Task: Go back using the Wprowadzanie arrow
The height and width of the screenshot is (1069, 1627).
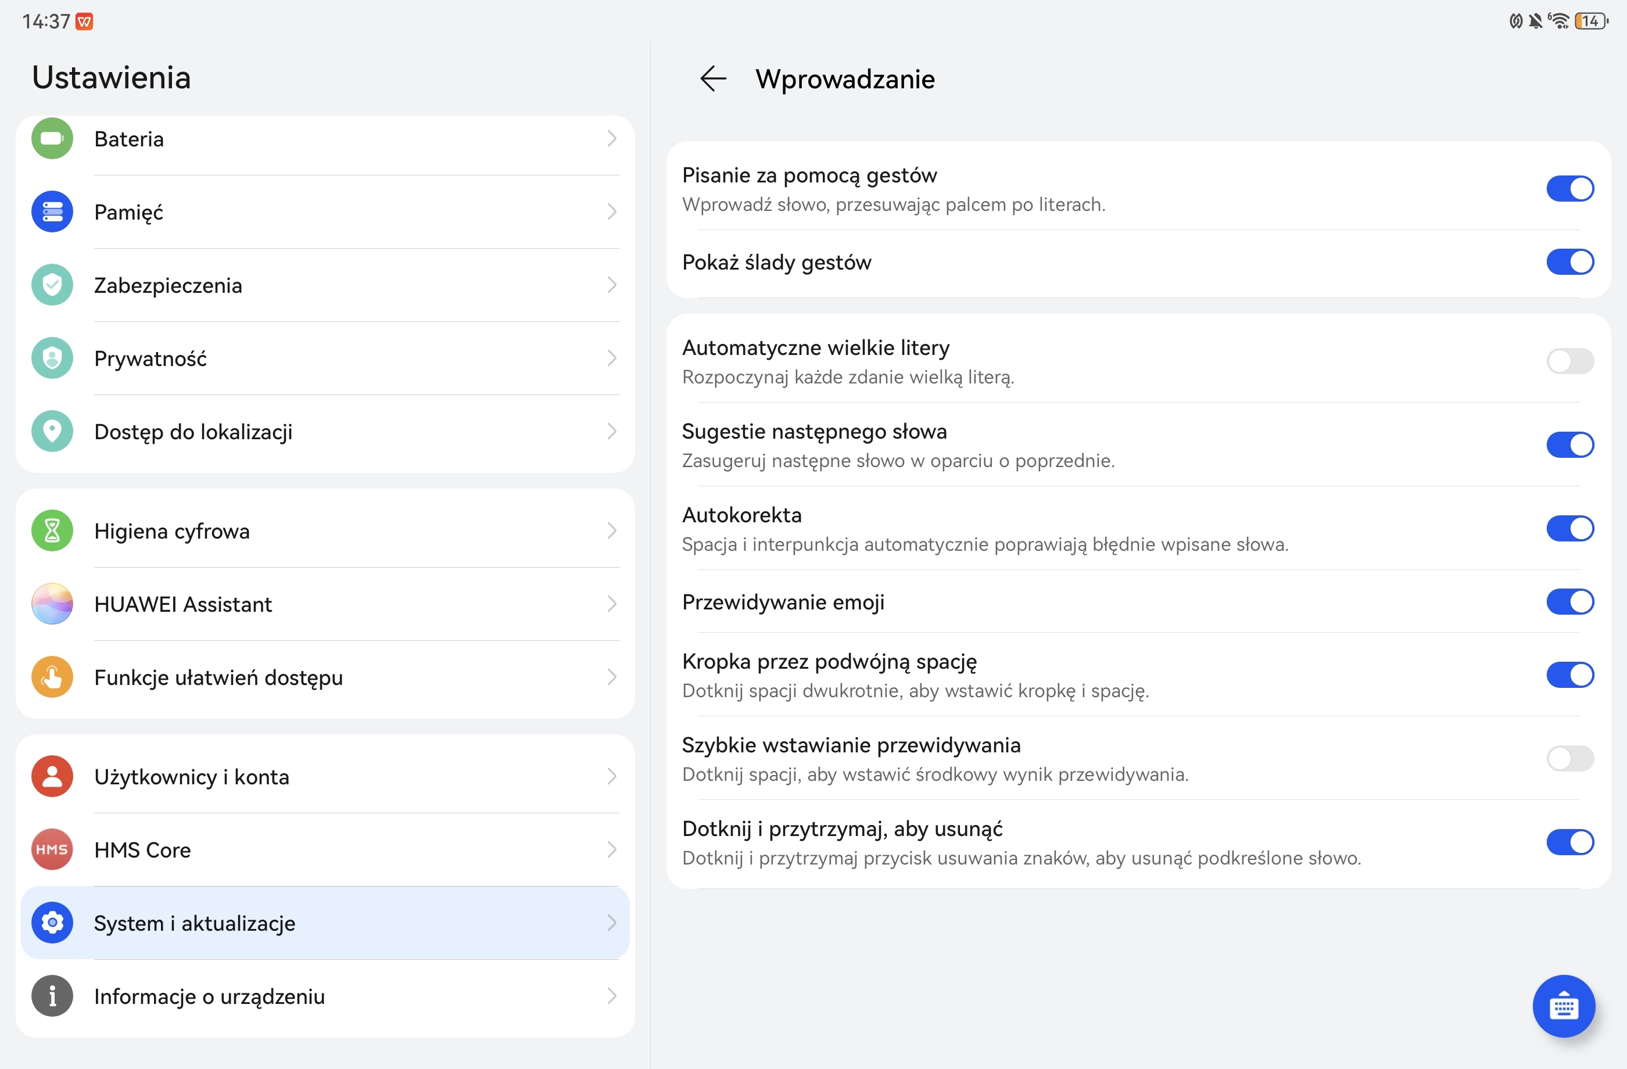Action: [713, 78]
